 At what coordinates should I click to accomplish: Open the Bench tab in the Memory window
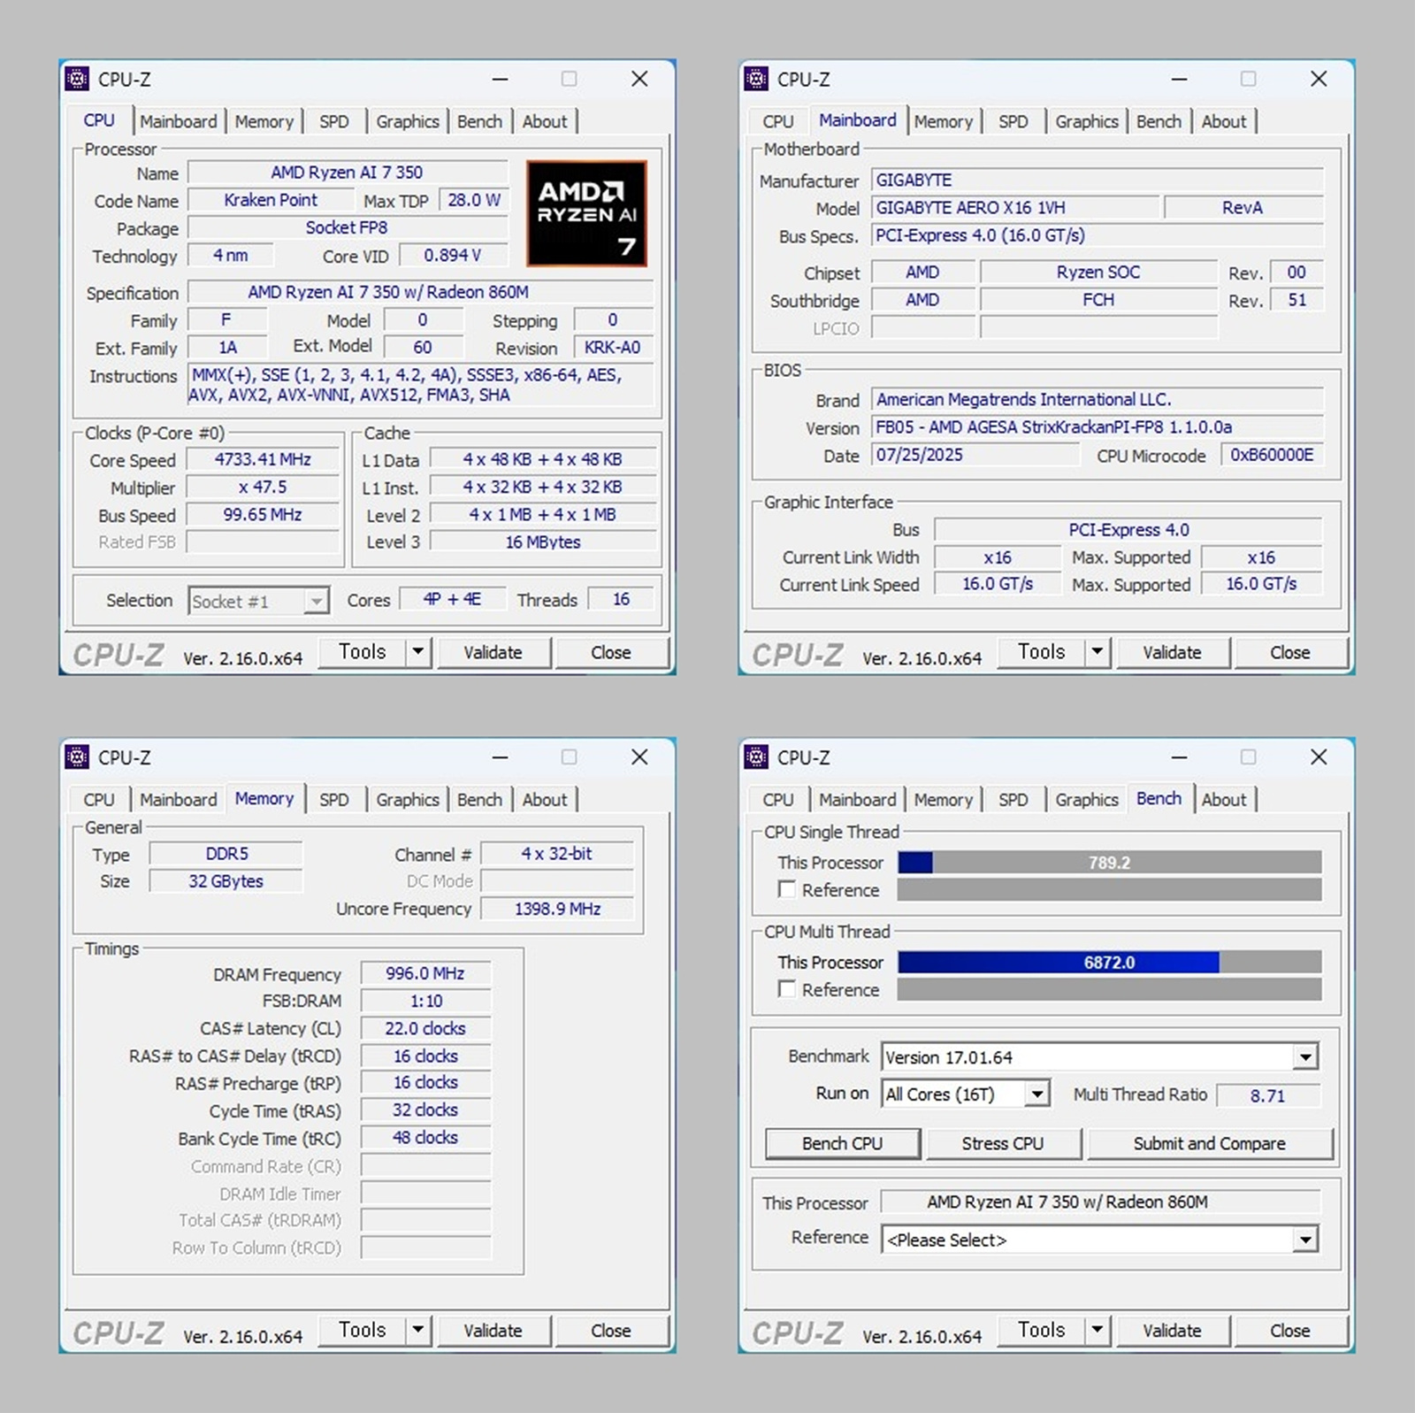pos(479,799)
